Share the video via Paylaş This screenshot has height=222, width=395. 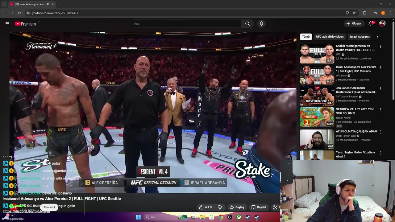(237, 207)
